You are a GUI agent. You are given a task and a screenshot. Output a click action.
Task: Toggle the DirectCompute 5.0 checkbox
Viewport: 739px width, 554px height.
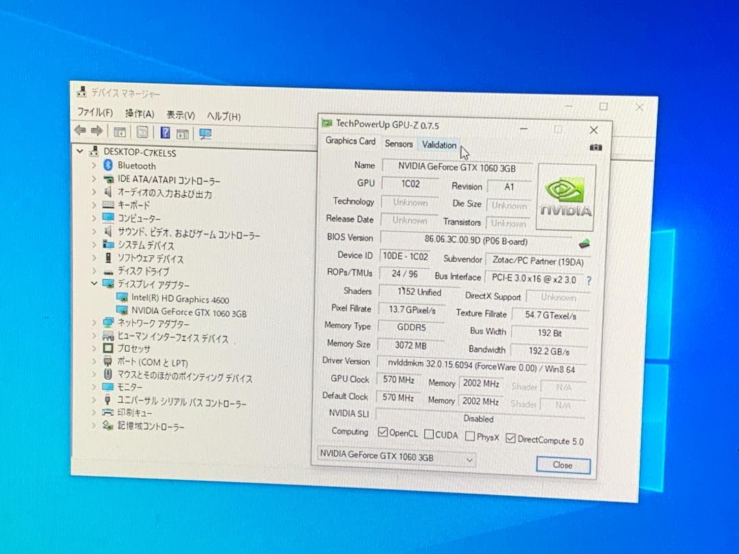[510, 438]
